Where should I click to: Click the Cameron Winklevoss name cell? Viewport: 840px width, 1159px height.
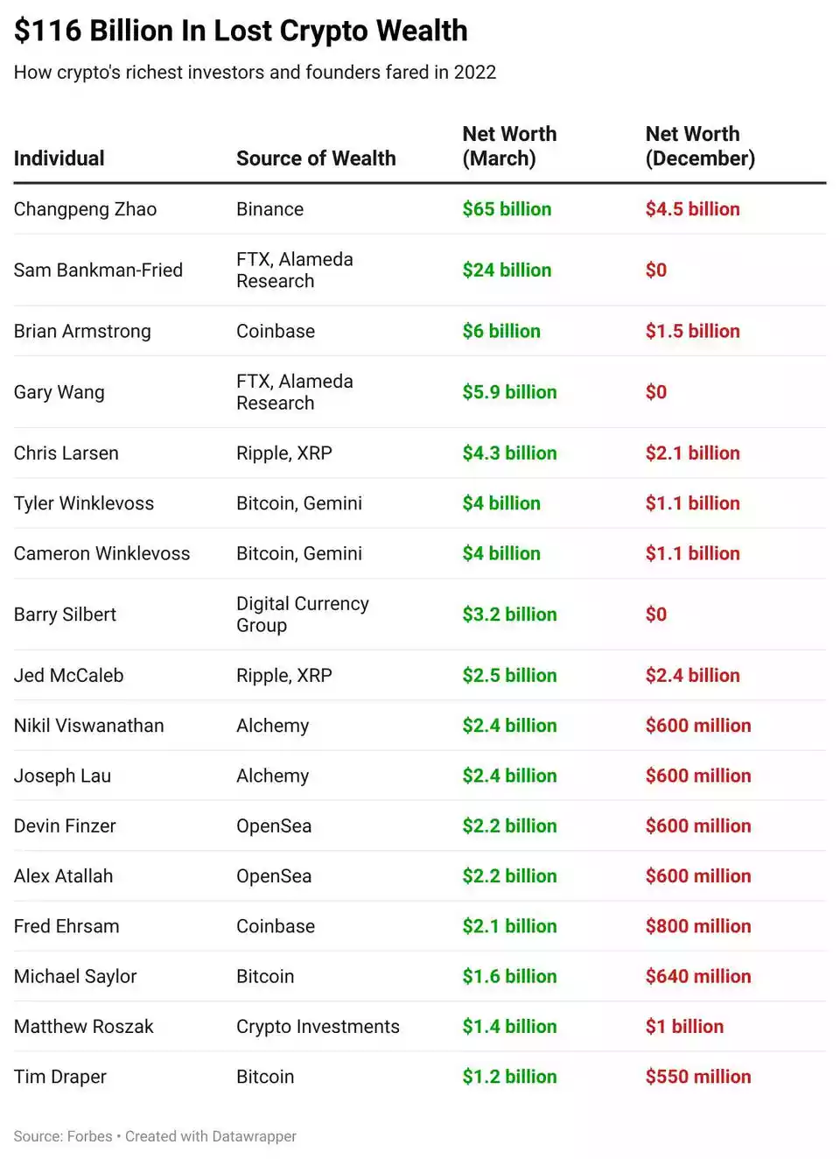click(x=101, y=554)
